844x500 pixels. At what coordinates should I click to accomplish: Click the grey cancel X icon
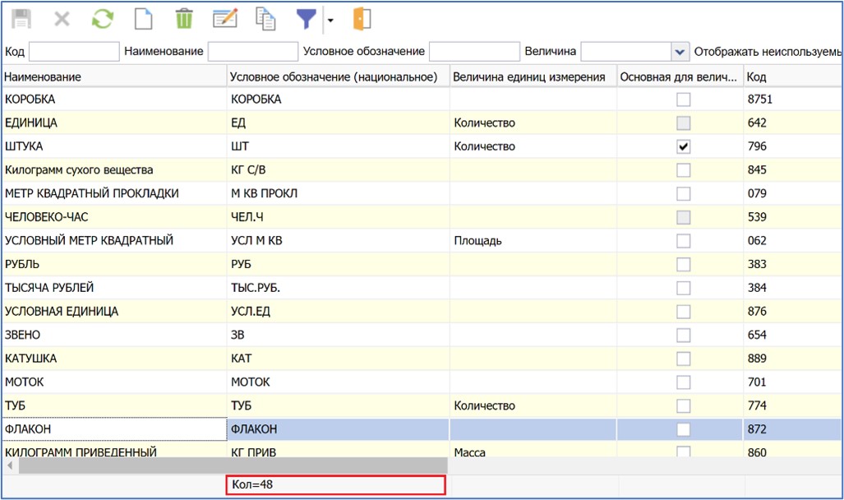point(62,19)
